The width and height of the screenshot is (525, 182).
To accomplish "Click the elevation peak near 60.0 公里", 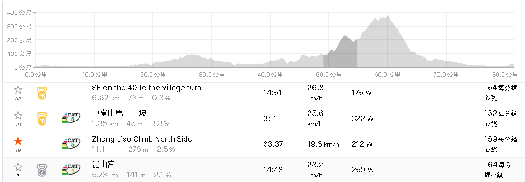I will [x=387, y=17].
